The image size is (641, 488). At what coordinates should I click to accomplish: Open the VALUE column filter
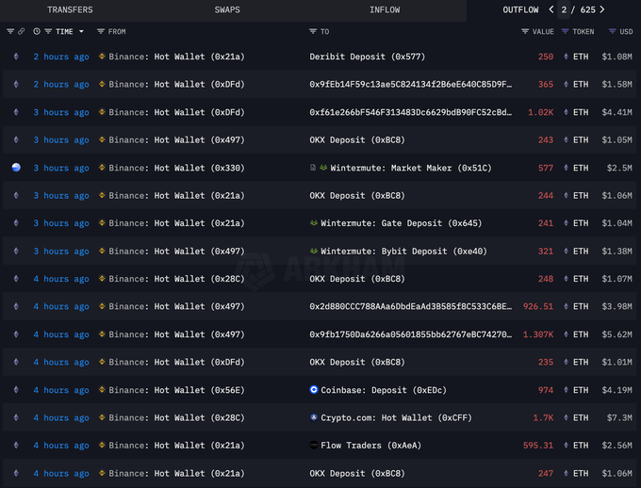click(x=525, y=31)
